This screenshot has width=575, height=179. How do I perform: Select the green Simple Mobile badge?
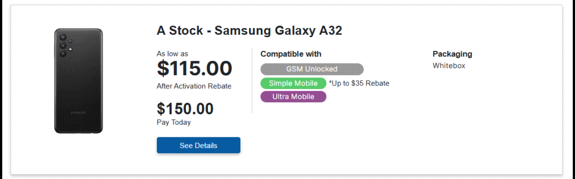click(x=293, y=83)
